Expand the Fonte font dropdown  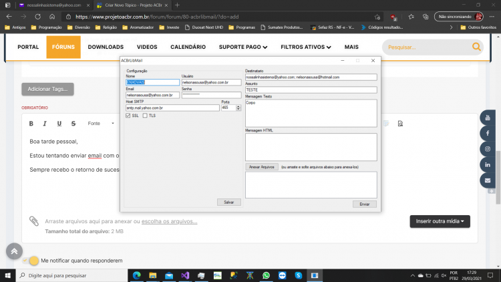(x=101, y=124)
